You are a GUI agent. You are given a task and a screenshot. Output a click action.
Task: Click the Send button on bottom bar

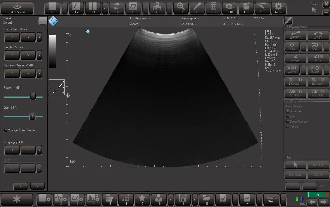pyautogui.click(x=271, y=199)
